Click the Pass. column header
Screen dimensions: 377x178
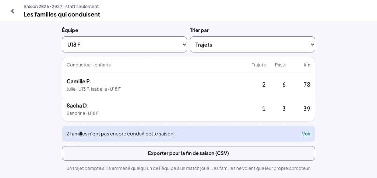[x=280, y=65]
